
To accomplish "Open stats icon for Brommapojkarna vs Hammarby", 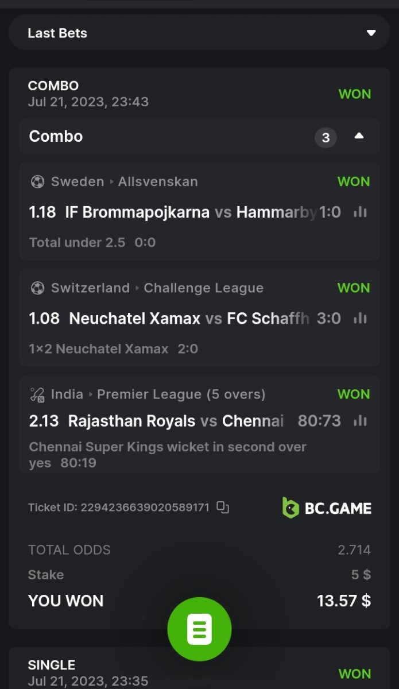I will [x=360, y=212].
